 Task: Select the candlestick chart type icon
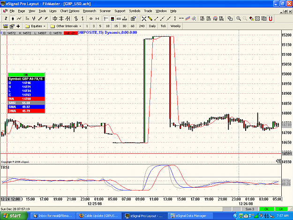tap(13, 18)
